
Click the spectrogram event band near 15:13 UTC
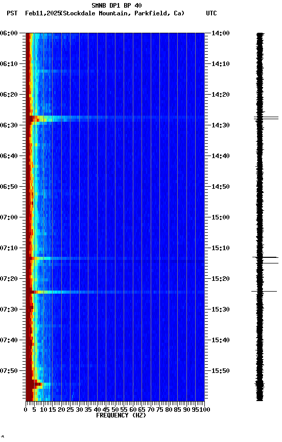pos(115,258)
